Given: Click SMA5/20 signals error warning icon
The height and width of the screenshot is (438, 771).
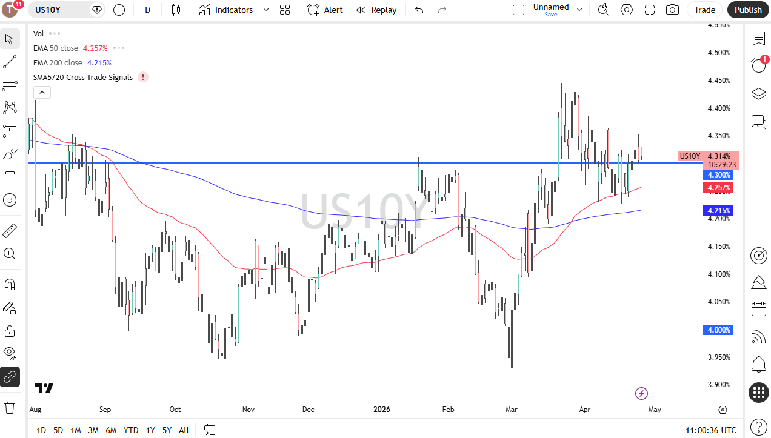Looking at the screenshot, I should [x=143, y=77].
